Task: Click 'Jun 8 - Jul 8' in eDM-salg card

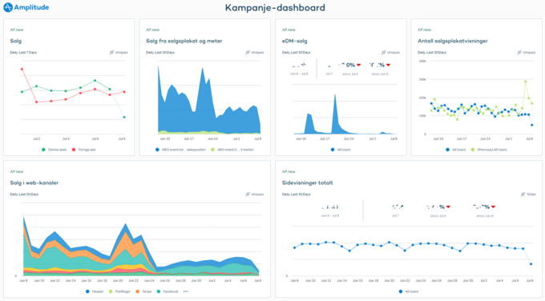Action: pyautogui.click(x=299, y=74)
